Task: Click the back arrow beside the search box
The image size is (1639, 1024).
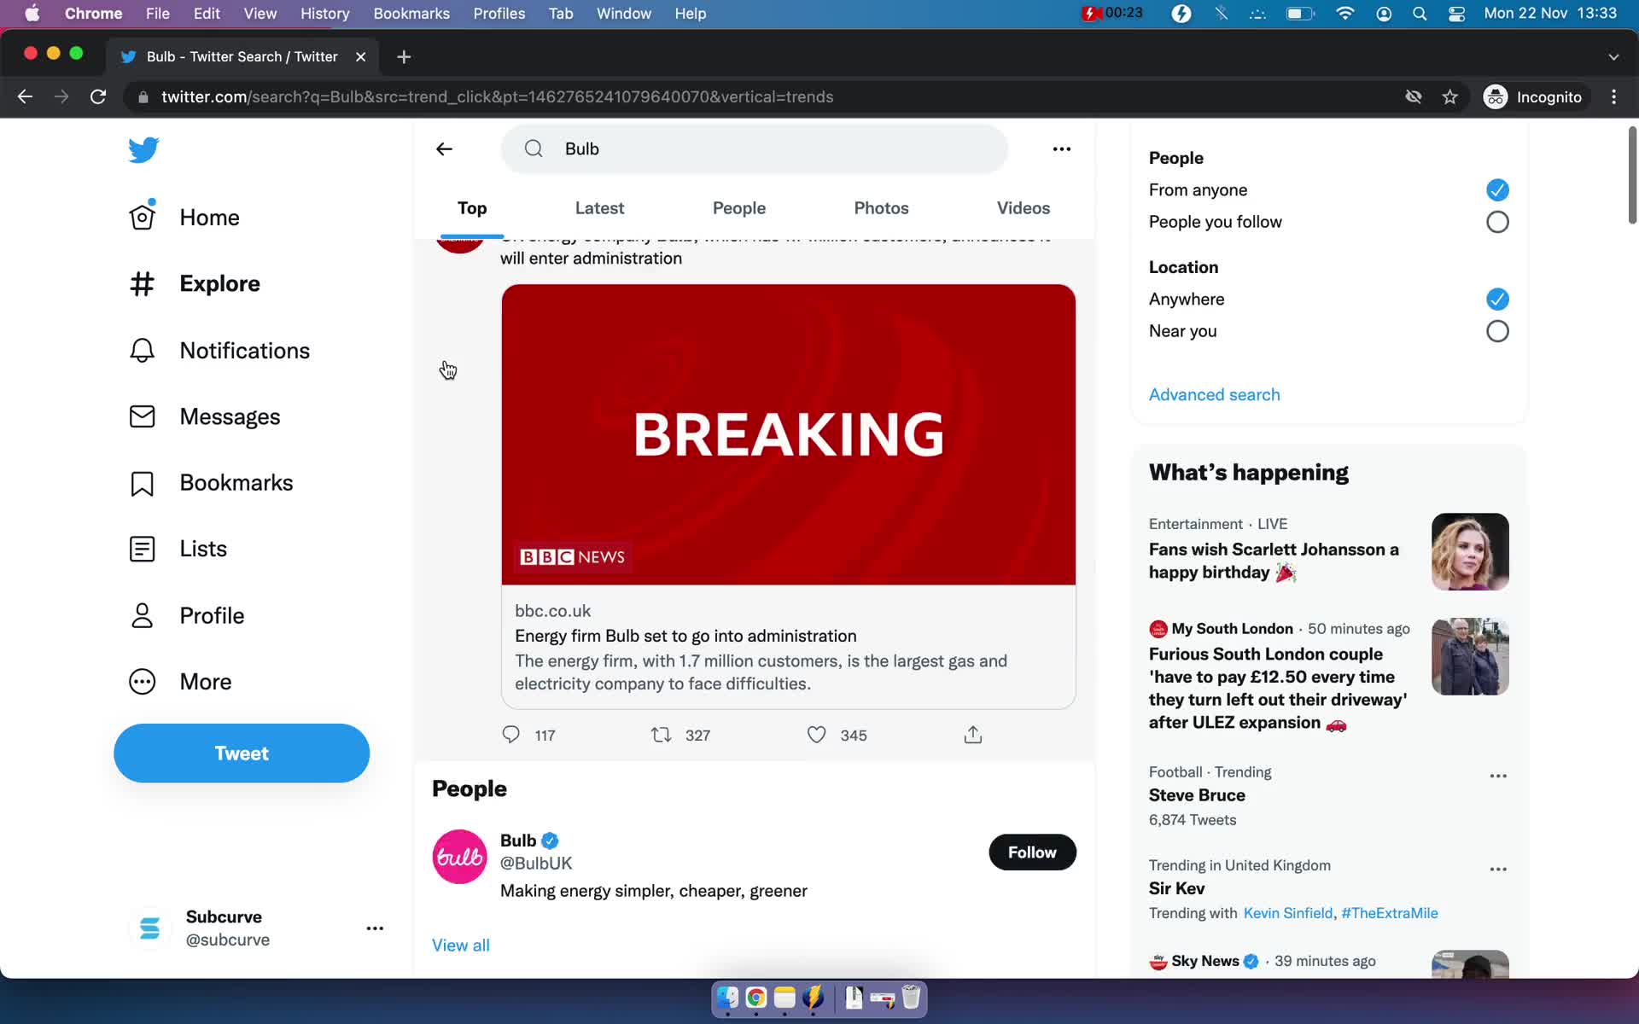Action: tap(444, 149)
